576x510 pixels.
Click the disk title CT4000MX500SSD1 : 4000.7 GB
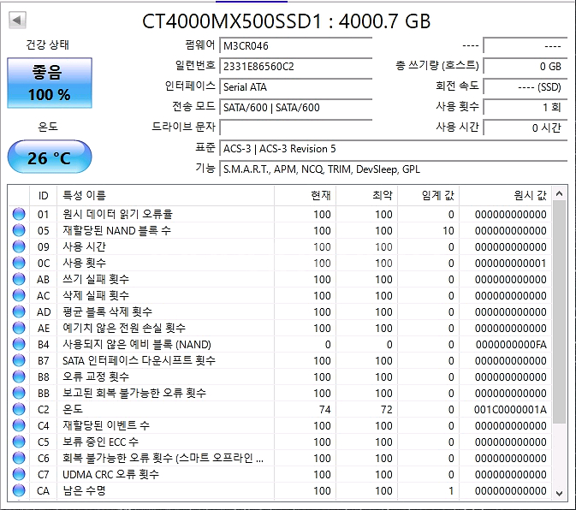pyautogui.click(x=286, y=21)
